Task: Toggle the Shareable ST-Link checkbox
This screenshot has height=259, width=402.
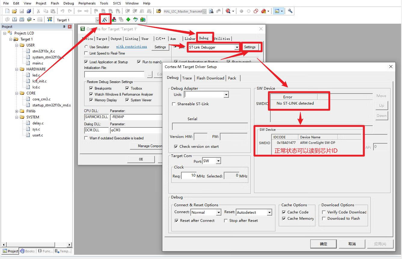Action: 174,104
